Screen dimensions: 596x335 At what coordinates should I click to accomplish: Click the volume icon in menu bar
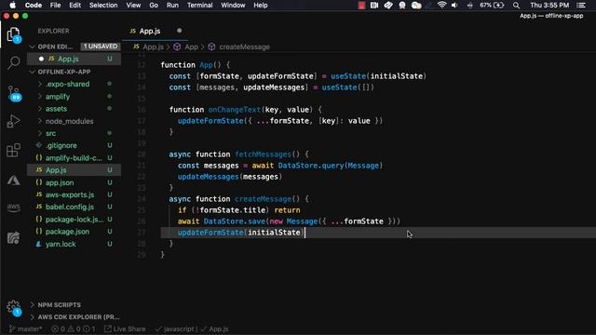(454, 6)
